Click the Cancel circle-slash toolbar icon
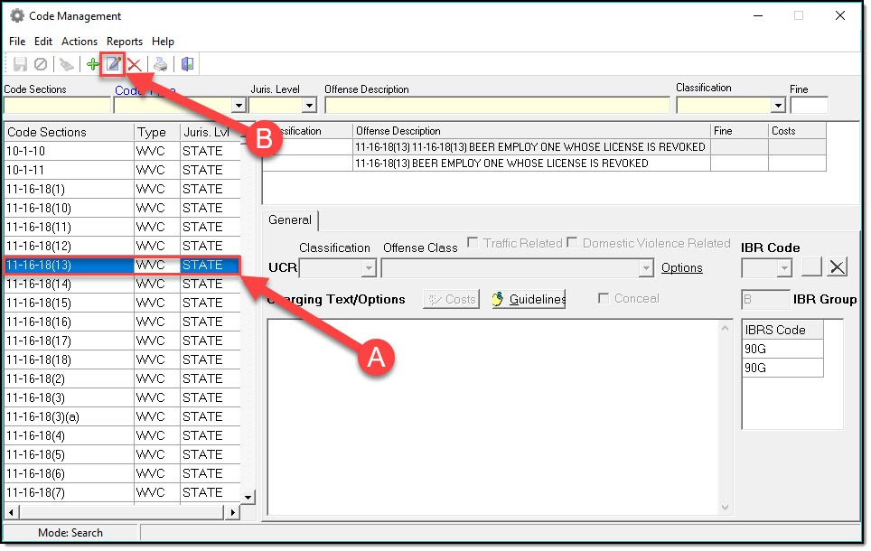 [41, 64]
